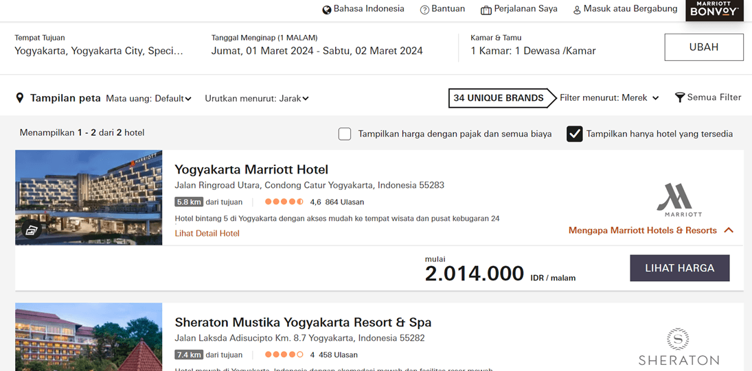Click 458 Ulasan reviews text

(x=338, y=355)
